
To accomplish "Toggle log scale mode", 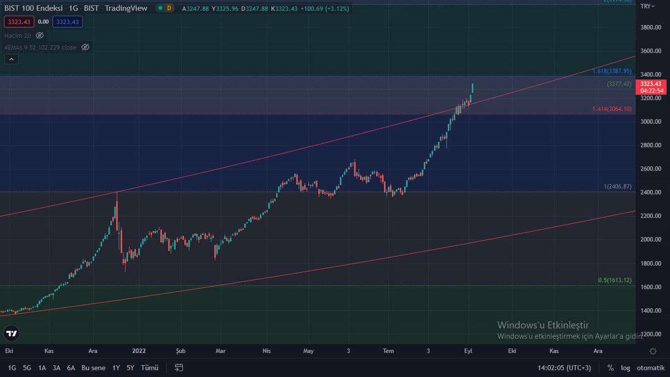I will pos(625,368).
